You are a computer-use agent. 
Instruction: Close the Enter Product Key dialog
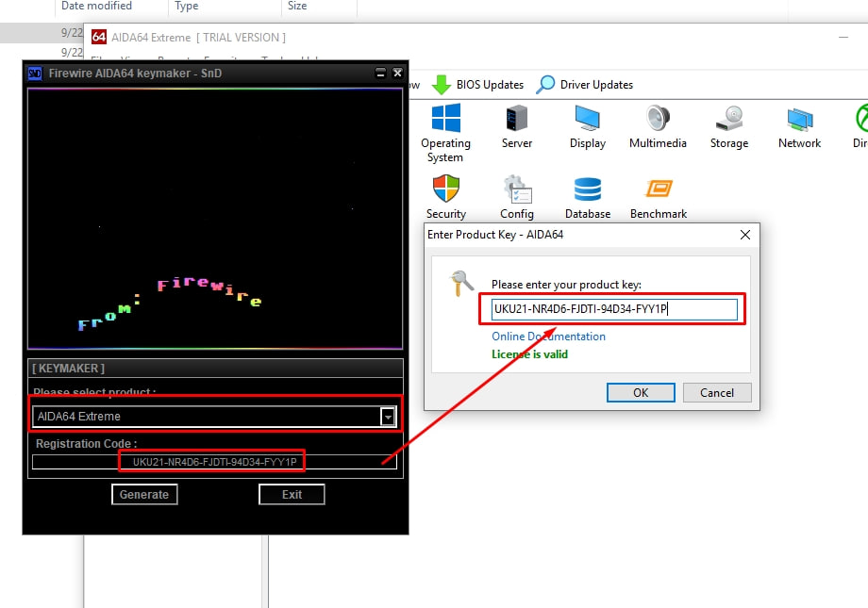click(745, 235)
